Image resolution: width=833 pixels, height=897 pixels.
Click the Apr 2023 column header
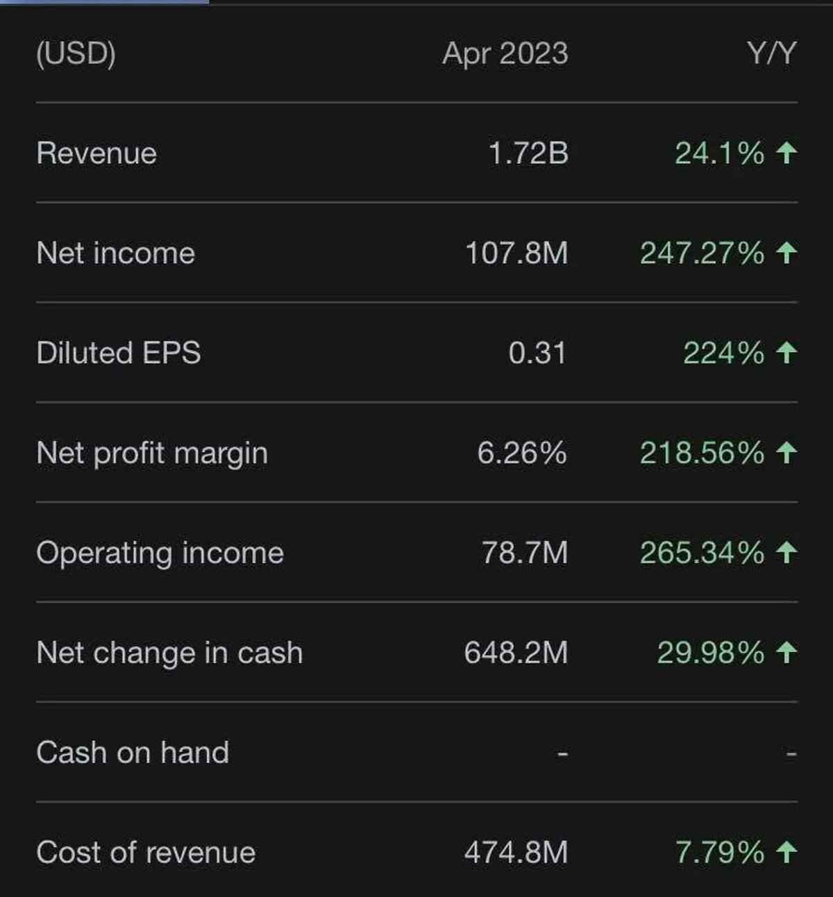point(505,53)
